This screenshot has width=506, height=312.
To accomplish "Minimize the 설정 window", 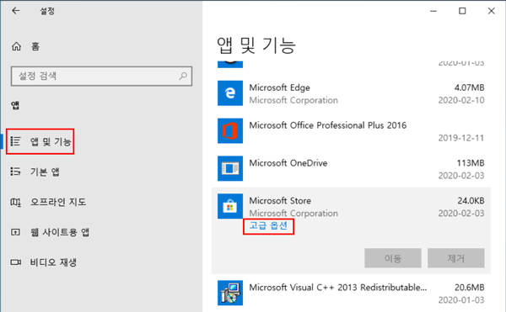I will 433,11.
